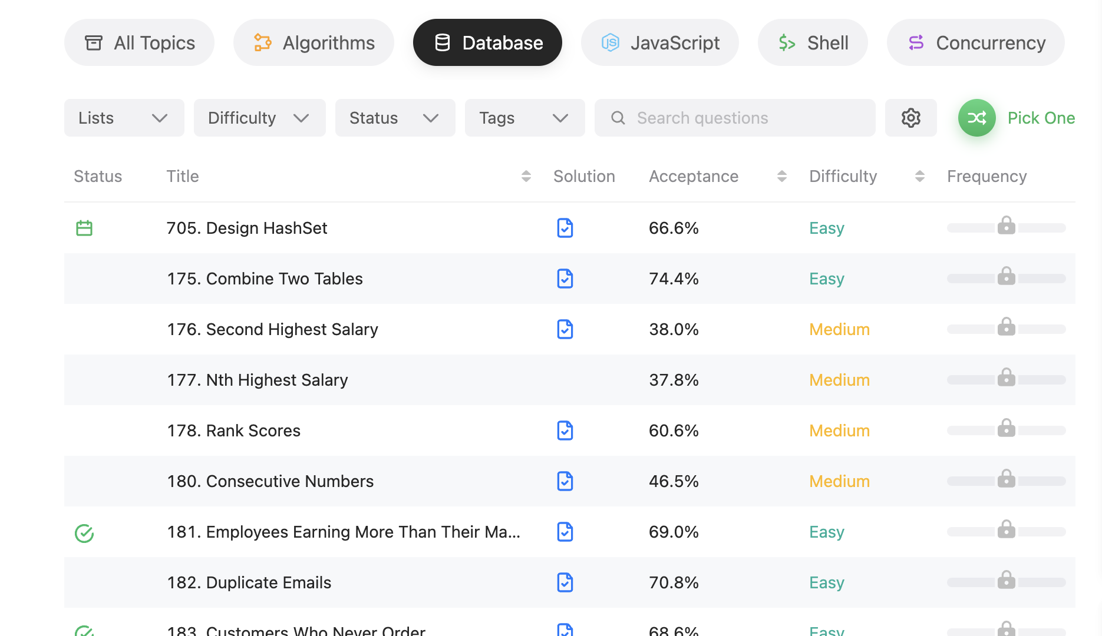Click frequency lock for Consecutive Numbers
The height and width of the screenshot is (636, 1102).
(x=1006, y=478)
